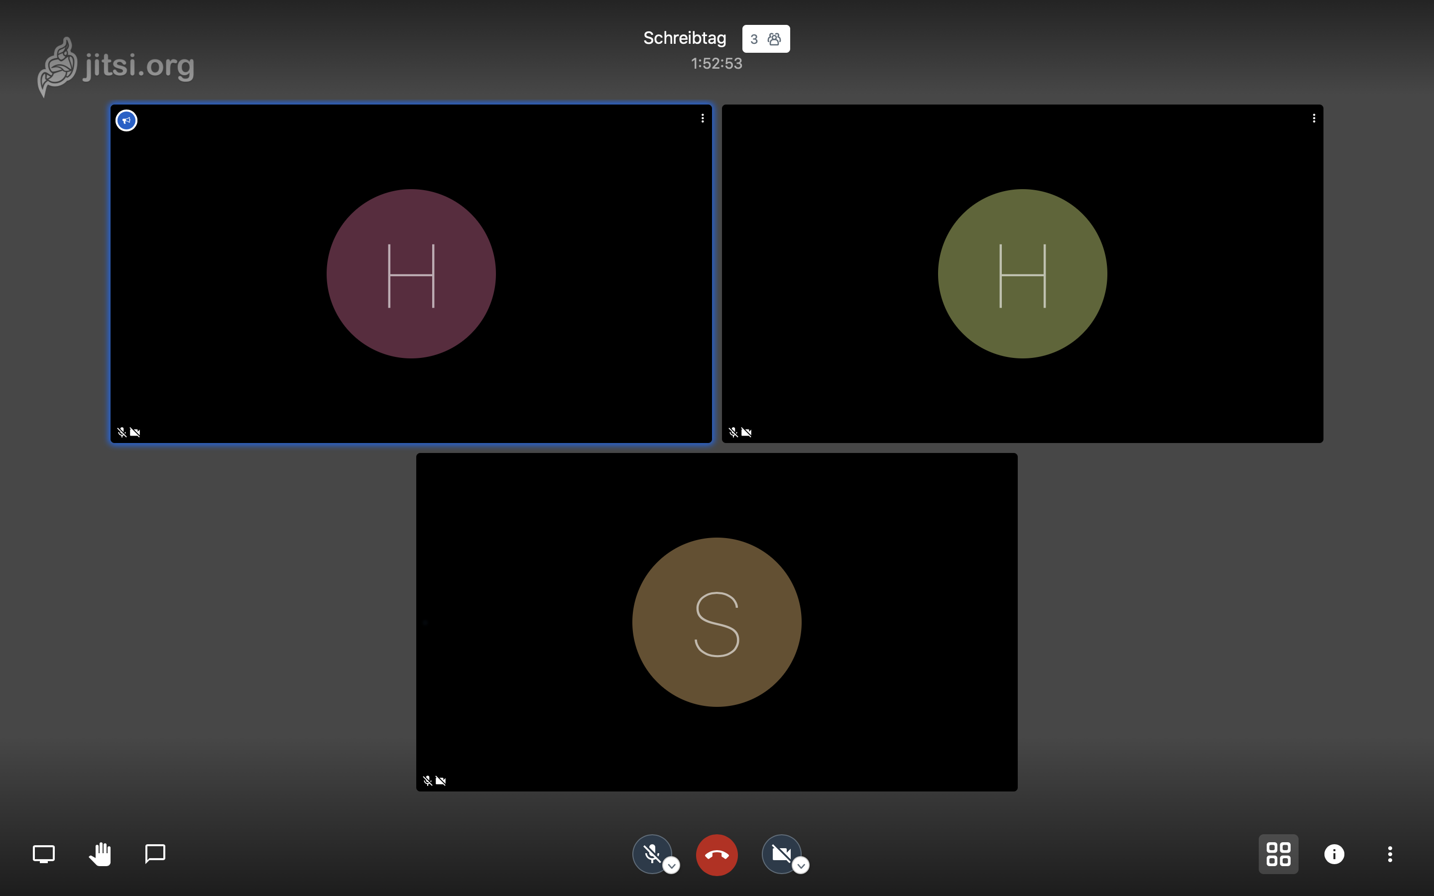Click dominant speaker indicator icon
Screen dimensions: 1434x896
point(126,120)
